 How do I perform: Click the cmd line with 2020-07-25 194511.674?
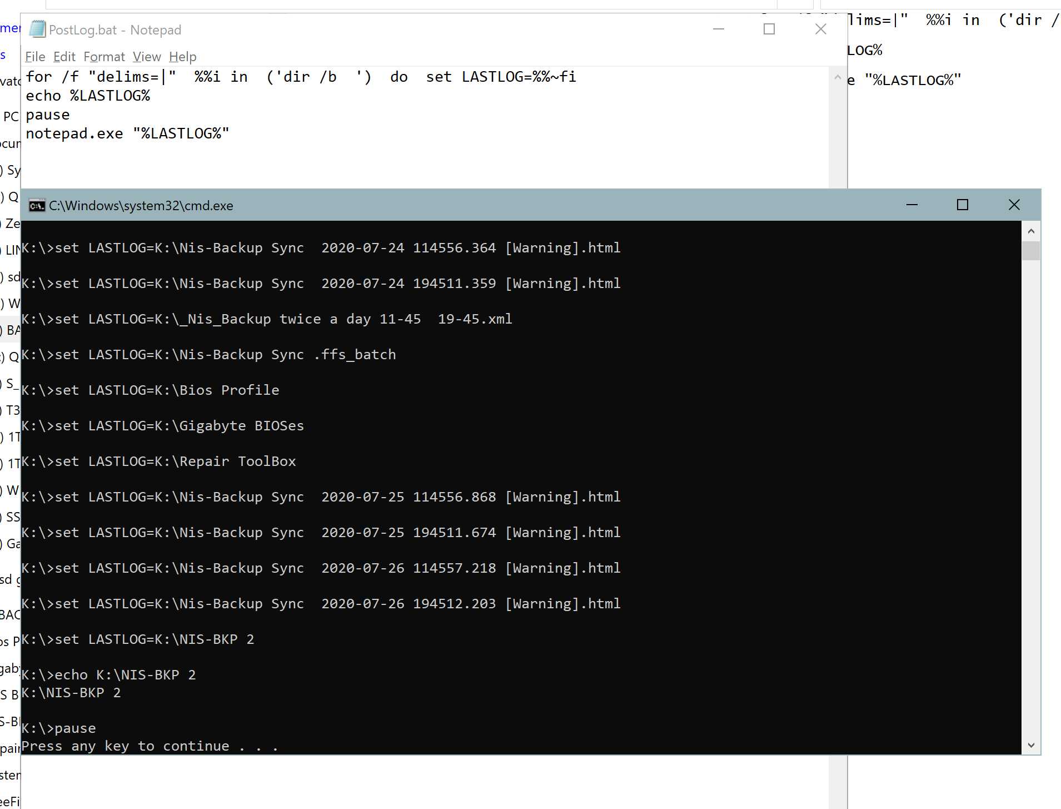[x=321, y=533]
